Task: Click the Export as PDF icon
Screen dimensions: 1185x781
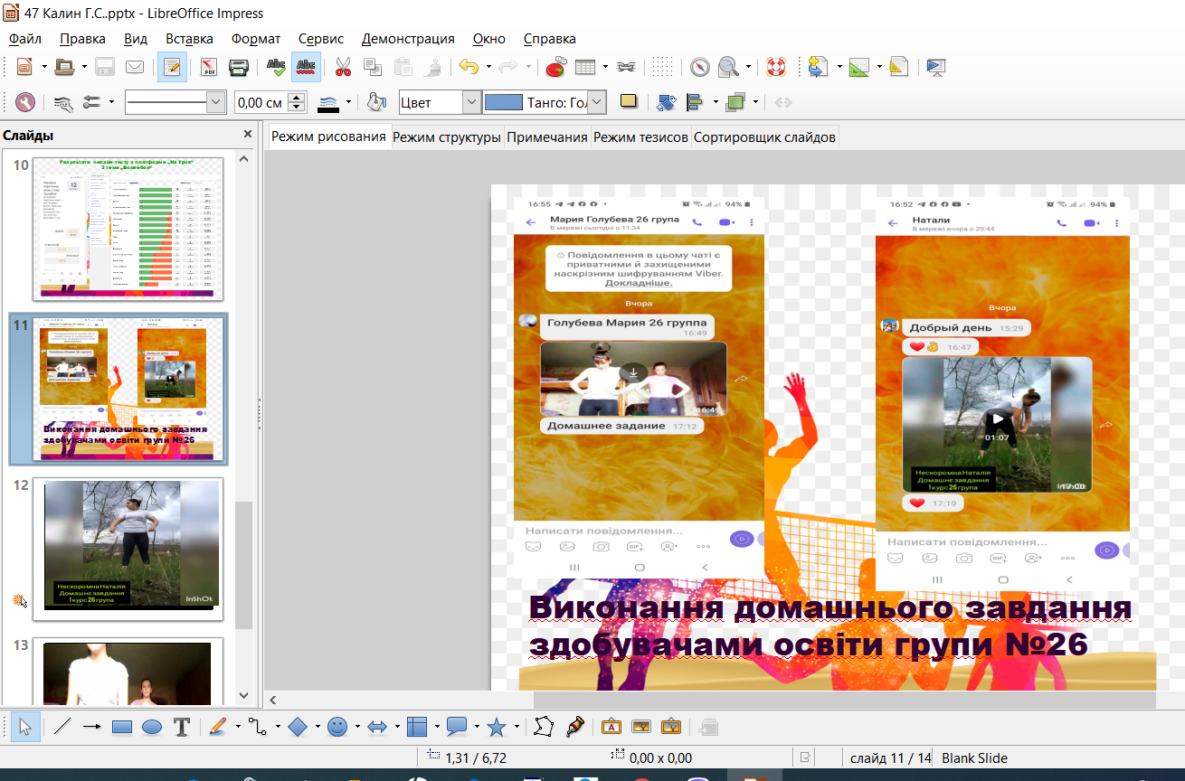Action: pos(209,67)
